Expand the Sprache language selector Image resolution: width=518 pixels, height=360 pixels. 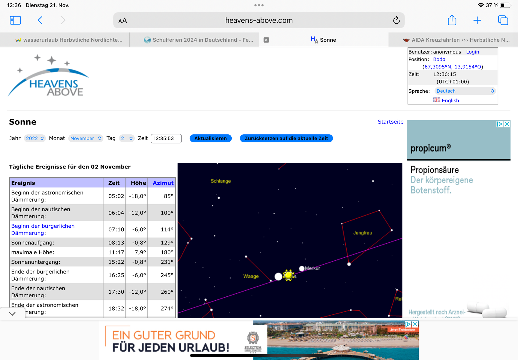465,91
